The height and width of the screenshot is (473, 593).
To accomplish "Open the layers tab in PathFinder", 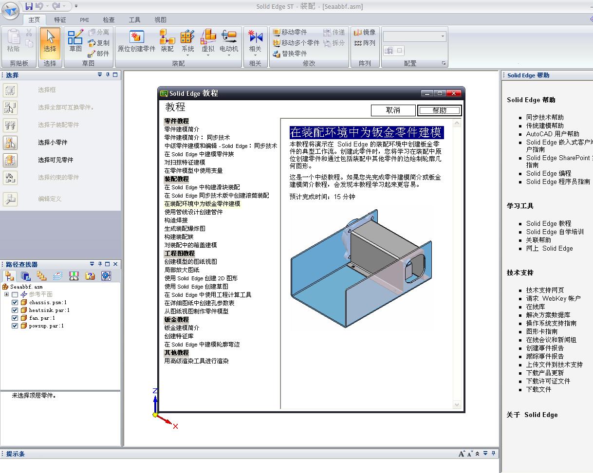I will click(58, 276).
